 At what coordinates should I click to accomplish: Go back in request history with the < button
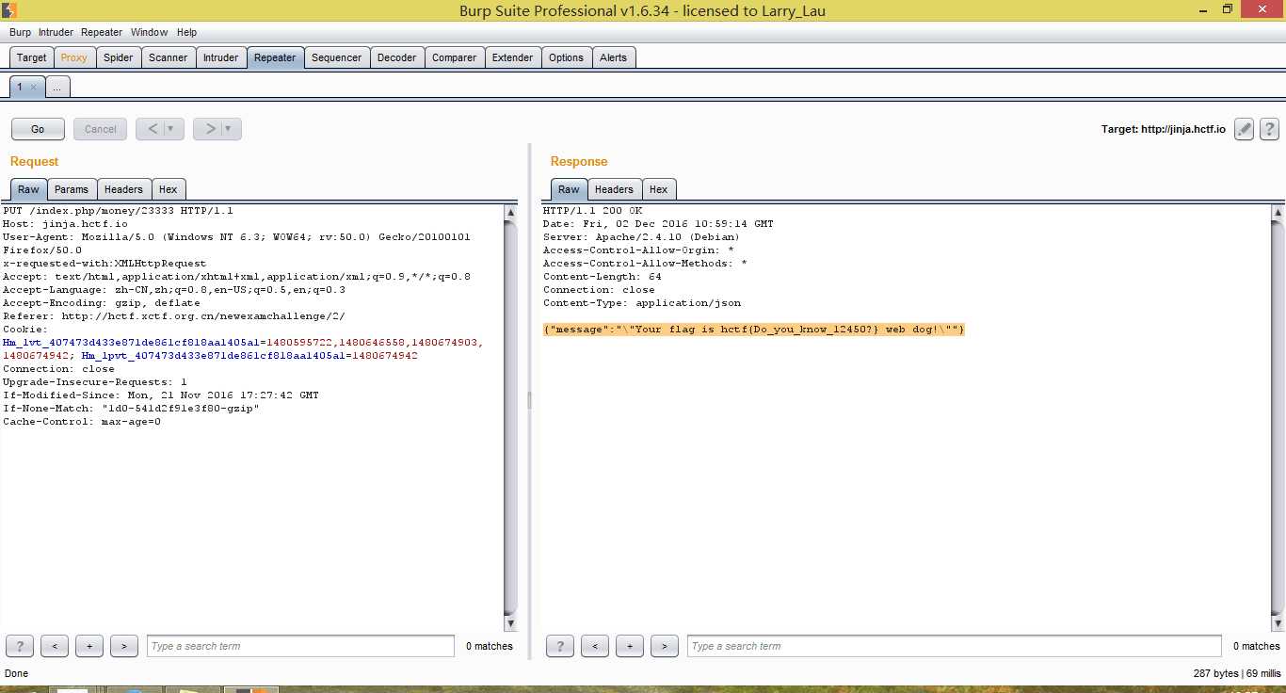(x=153, y=129)
